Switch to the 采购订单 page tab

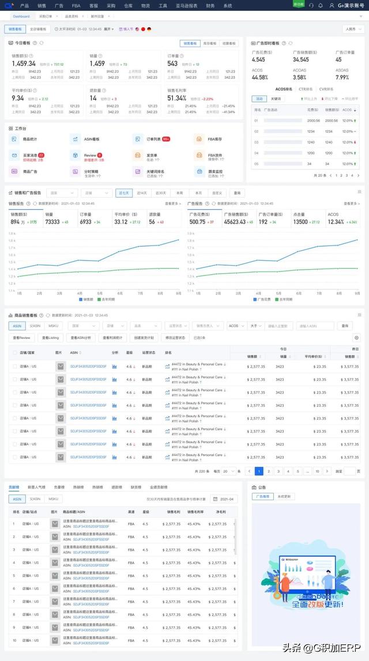tap(44, 17)
